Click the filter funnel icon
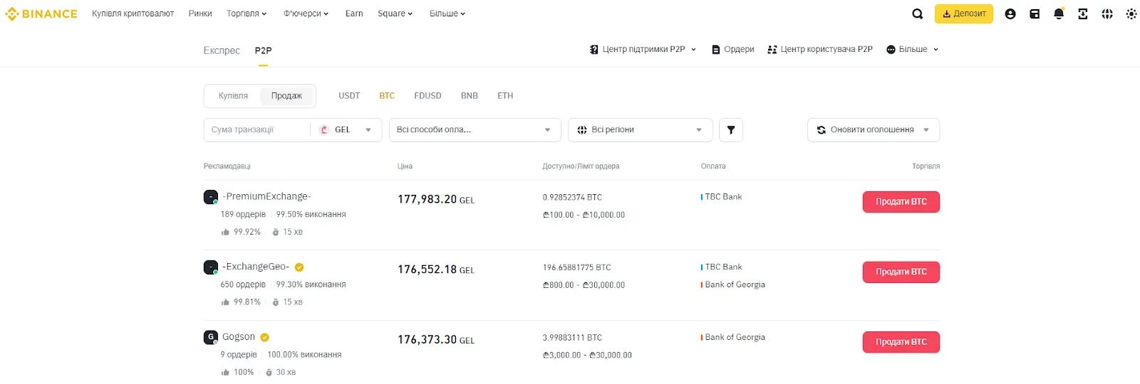The width and height of the screenshot is (1140, 384). click(730, 130)
